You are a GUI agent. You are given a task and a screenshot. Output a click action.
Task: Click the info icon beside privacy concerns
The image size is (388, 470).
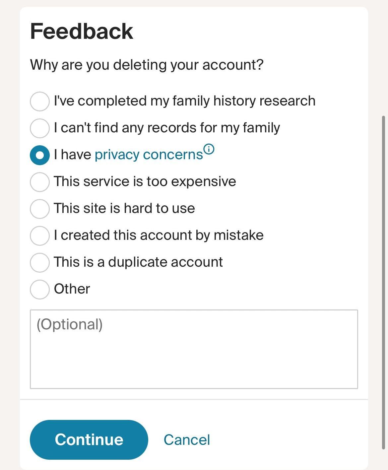209,149
